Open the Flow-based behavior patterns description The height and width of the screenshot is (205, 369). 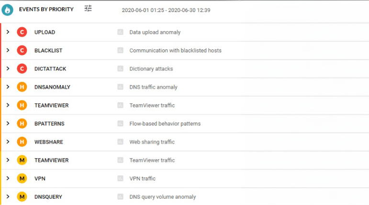click(165, 124)
